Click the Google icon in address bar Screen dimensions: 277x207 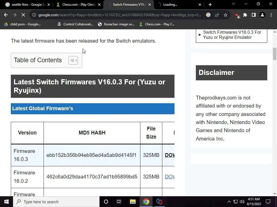point(208,15)
